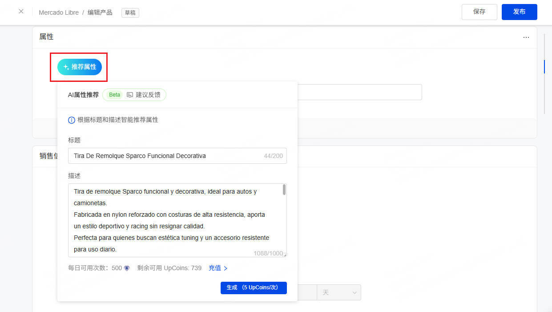Viewport: 552px width, 312px height.
Task: Click the 编辑产品 breadcrumb item
Action: pos(100,12)
